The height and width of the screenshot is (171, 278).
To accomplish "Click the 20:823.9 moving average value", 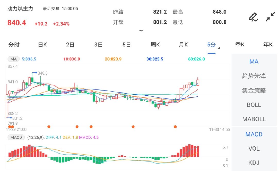I will click(x=113, y=59).
